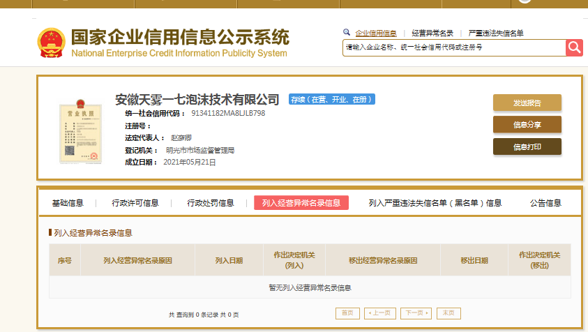Click the 信息分享 button

tap(527, 125)
